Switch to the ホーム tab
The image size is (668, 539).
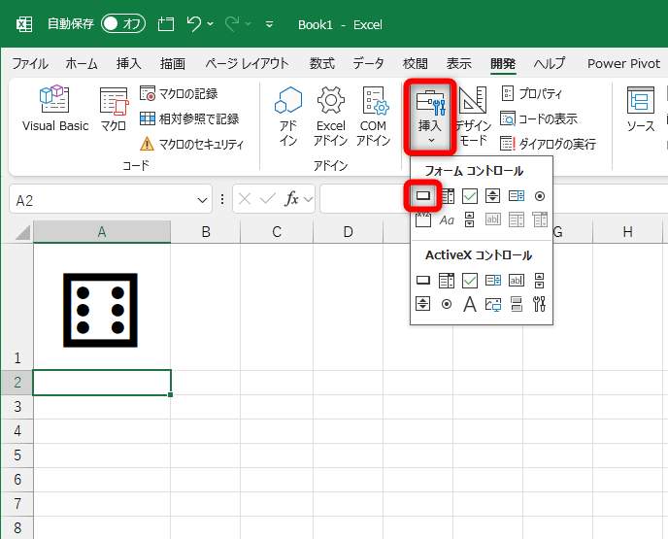pyautogui.click(x=82, y=63)
